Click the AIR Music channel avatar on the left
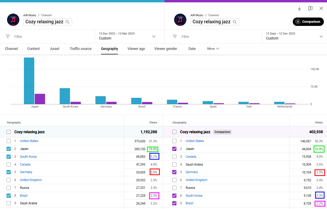 13,20
